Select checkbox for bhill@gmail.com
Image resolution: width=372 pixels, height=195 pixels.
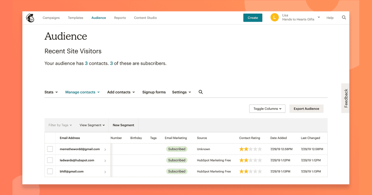pos(50,171)
